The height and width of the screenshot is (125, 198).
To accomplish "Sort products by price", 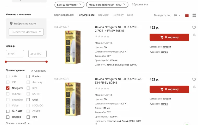I will pyautogui.click(x=130, y=15).
